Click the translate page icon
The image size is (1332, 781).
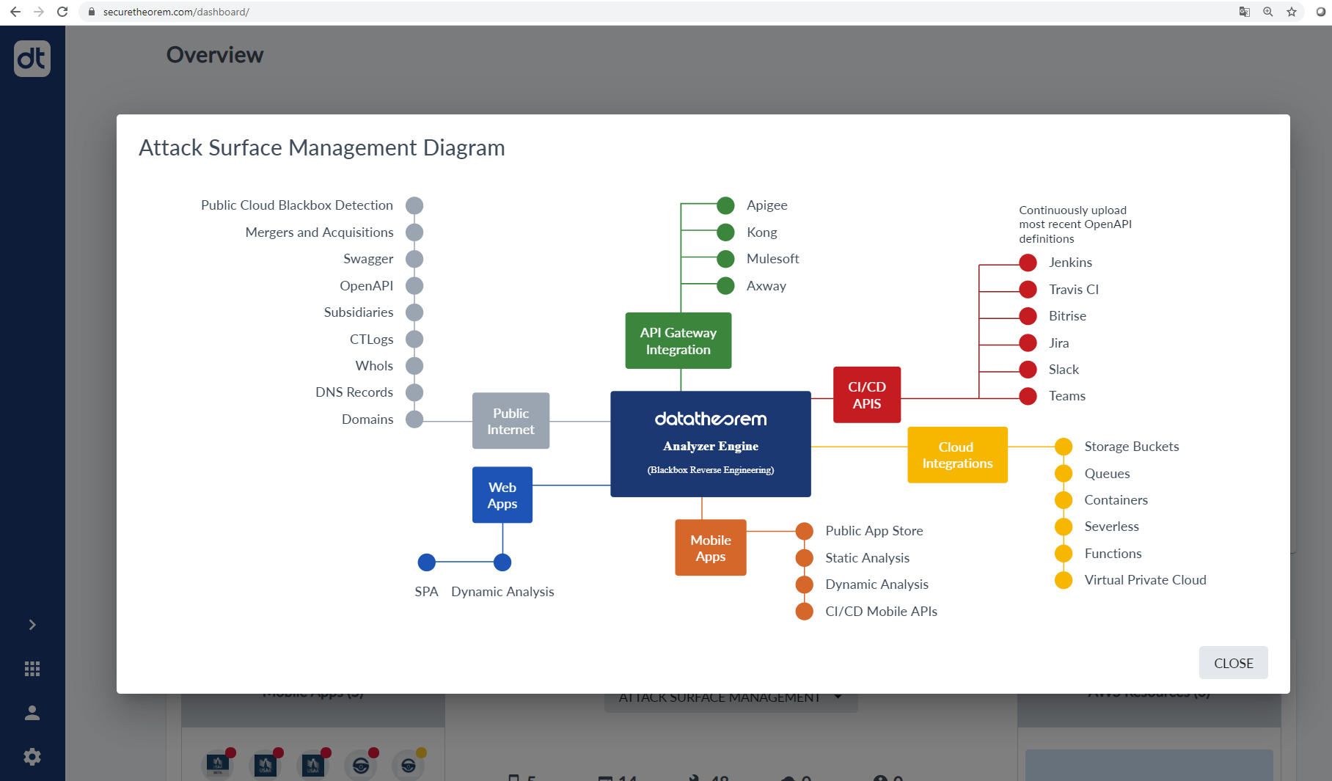pos(1245,12)
